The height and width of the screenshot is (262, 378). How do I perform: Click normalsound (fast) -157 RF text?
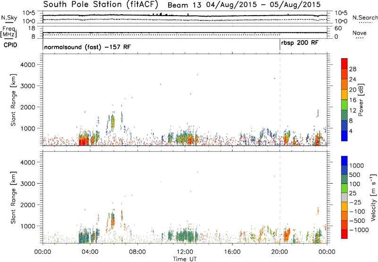87,47
